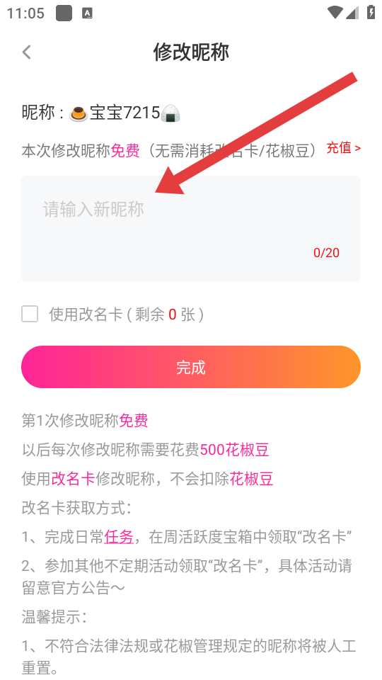
Task: Tap the Wi-Fi icon in status bar
Action: (335, 13)
